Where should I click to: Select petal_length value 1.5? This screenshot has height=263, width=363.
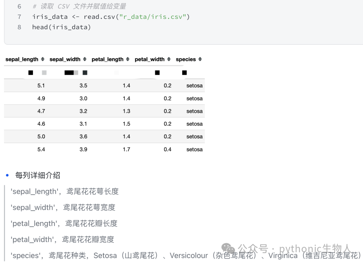coord(126,124)
